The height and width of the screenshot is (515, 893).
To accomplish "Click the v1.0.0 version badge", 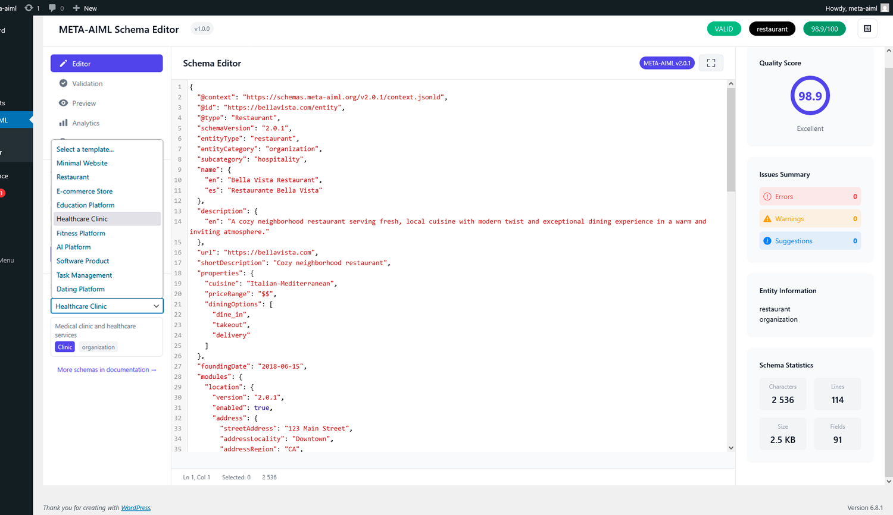I will coord(202,29).
